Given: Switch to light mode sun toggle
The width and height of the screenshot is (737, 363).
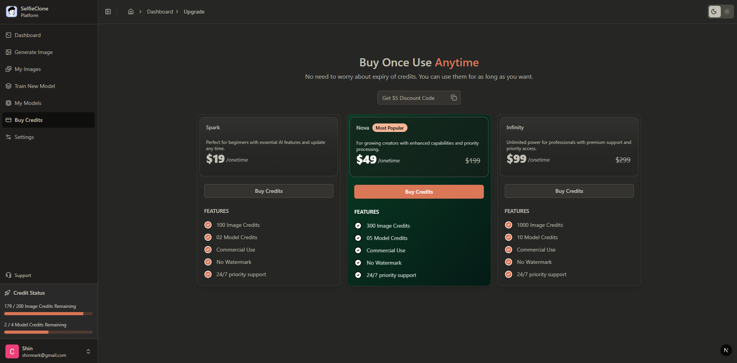Looking at the screenshot, I should (x=727, y=12).
